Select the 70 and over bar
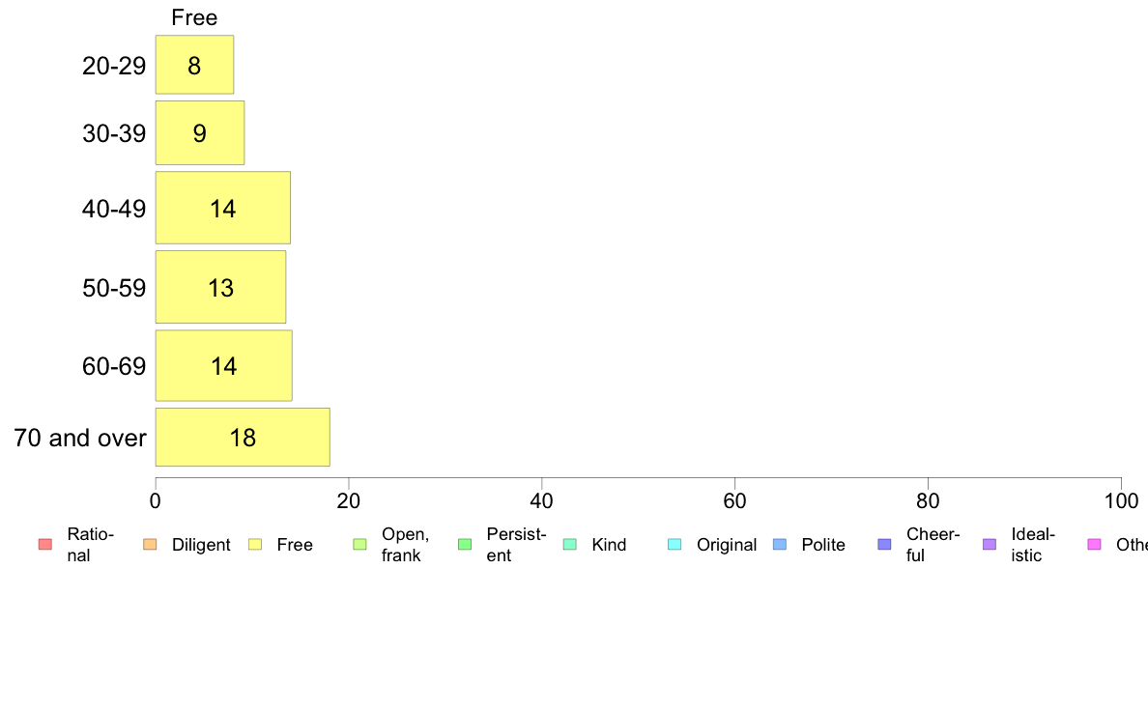 [243, 438]
